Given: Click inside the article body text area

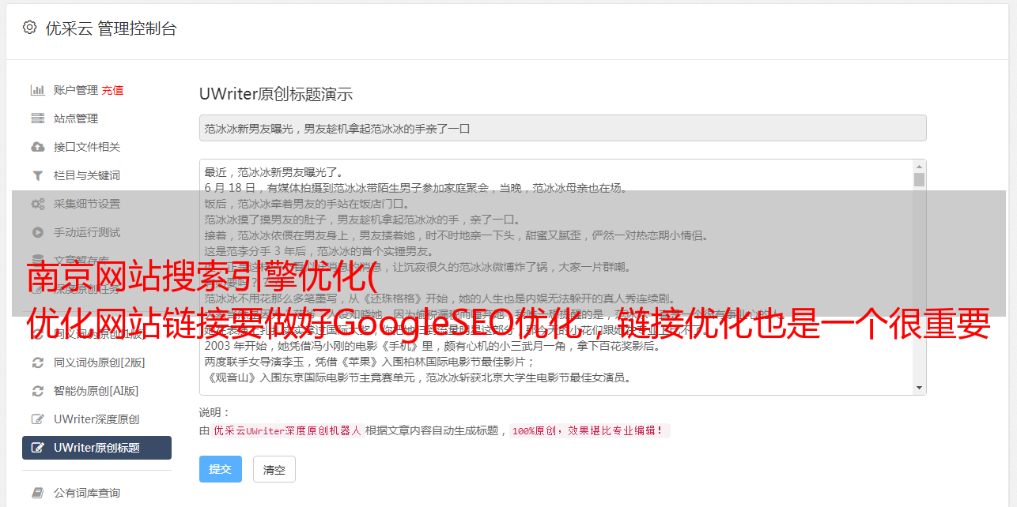Looking at the screenshot, I should (x=556, y=277).
